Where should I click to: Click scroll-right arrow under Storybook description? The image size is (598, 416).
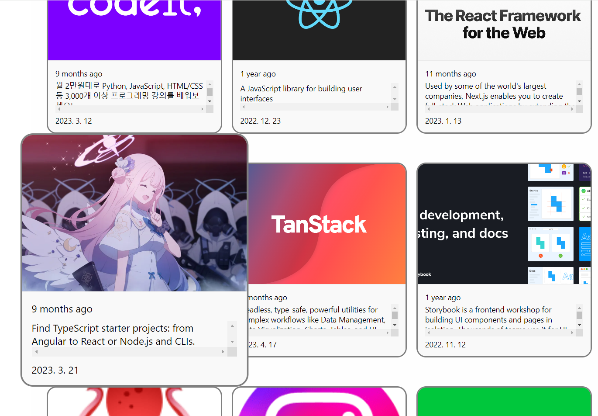572,333
